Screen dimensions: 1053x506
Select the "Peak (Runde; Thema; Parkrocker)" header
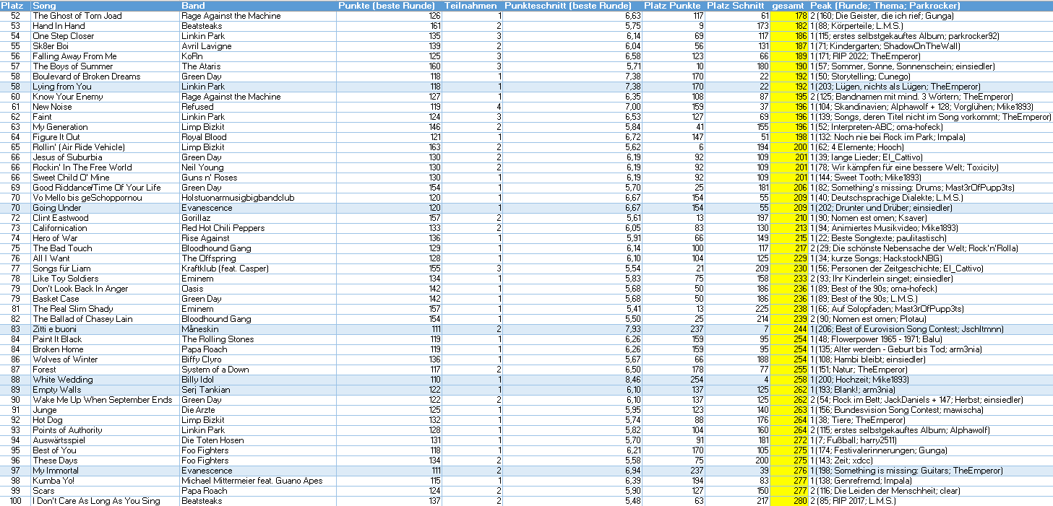931,5
